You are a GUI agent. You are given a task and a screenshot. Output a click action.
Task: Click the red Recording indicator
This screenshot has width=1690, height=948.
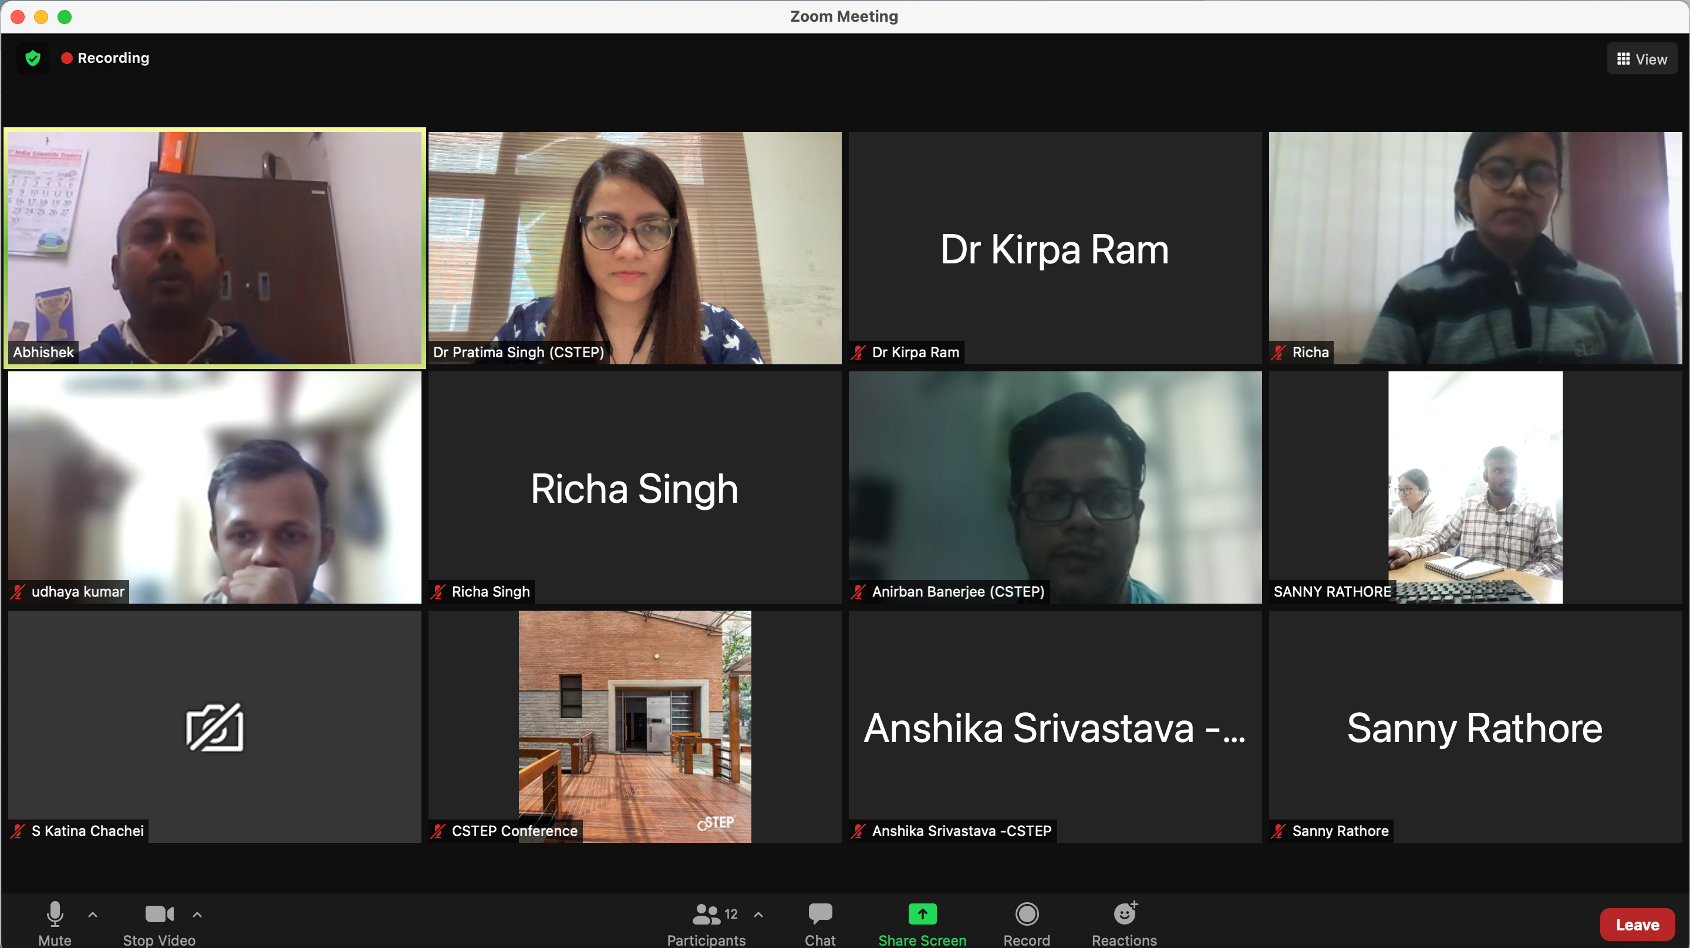point(105,58)
